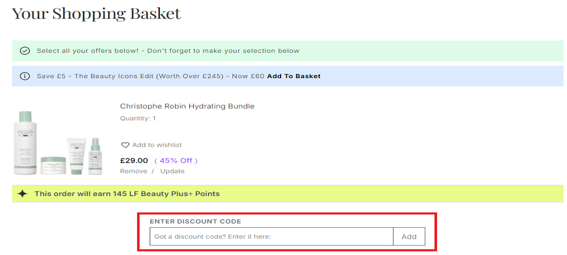Image resolution: width=567 pixels, height=255 pixels.
Task: Click the £29.00 price
Action: 134,160
